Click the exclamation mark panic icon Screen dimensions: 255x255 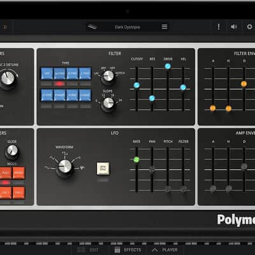coord(219,27)
